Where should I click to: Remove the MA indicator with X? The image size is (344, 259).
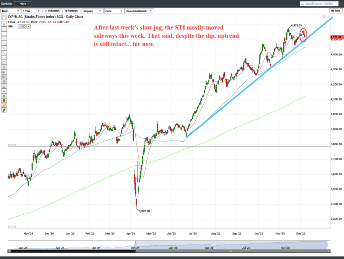pos(29,26)
